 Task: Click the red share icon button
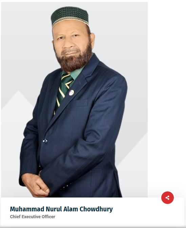point(167,198)
